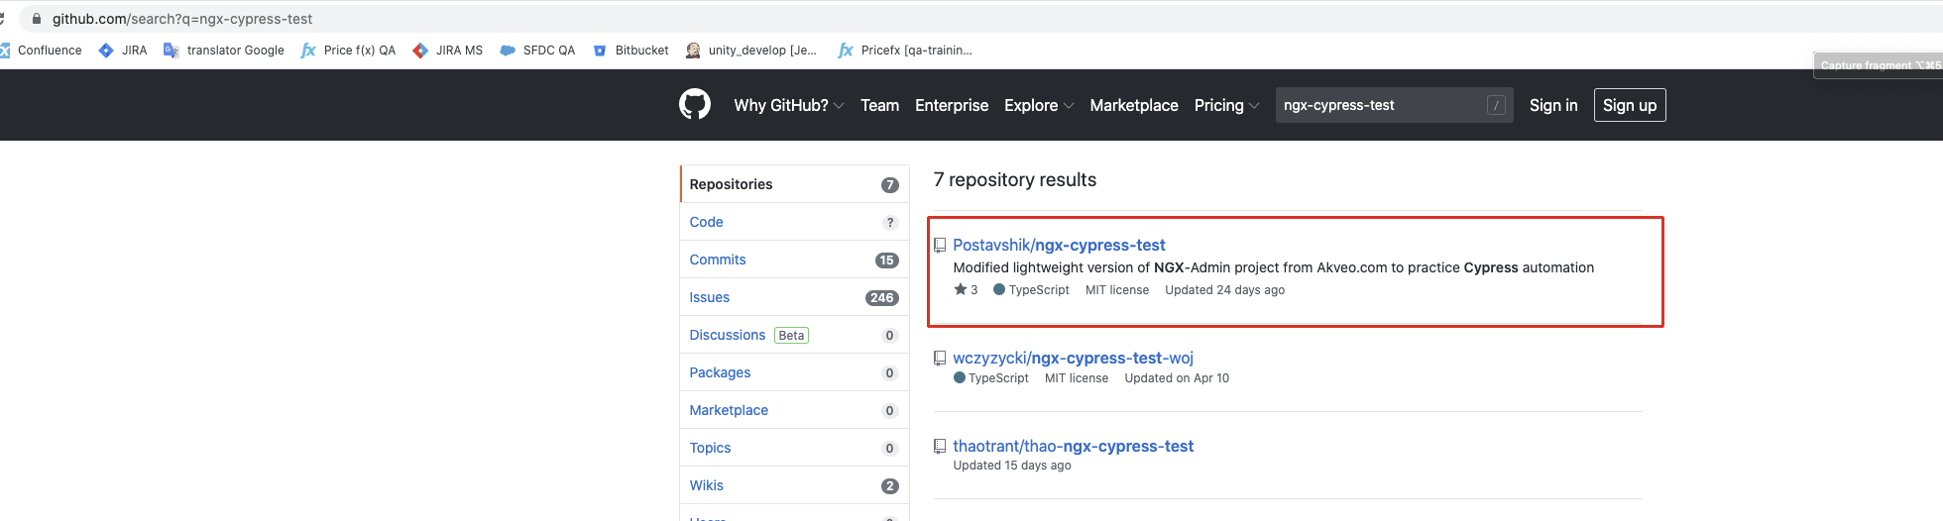
Task: Select the Issues filter in sidebar
Action: click(709, 297)
